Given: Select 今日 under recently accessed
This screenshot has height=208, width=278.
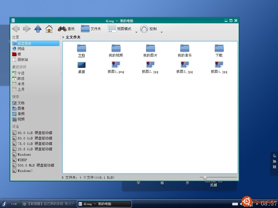Looking at the screenshot, I should (x=18, y=73).
